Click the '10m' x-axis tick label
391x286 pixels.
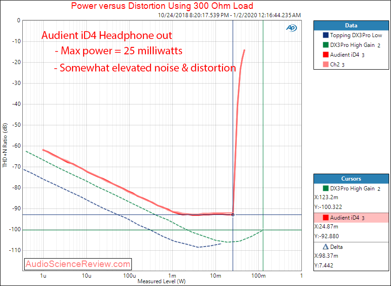coord(215,275)
